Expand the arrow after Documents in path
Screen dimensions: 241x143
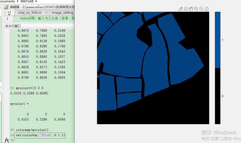pyautogui.click(x=18, y=1)
